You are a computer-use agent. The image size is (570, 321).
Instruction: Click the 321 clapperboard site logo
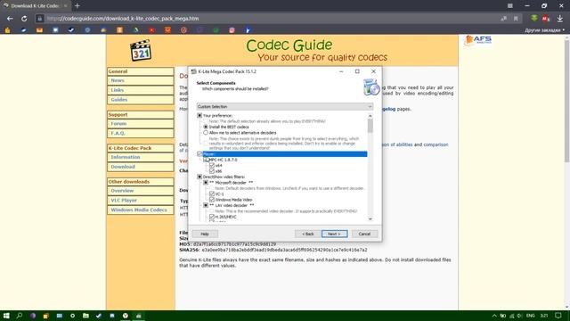141,50
